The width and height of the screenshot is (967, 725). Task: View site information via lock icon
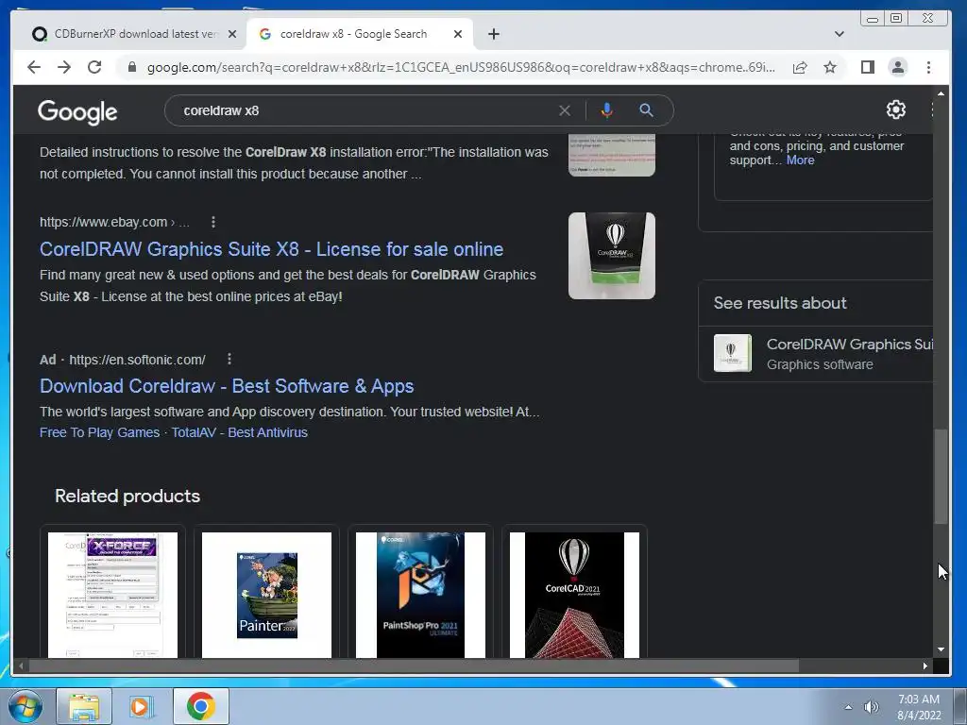pyautogui.click(x=131, y=67)
